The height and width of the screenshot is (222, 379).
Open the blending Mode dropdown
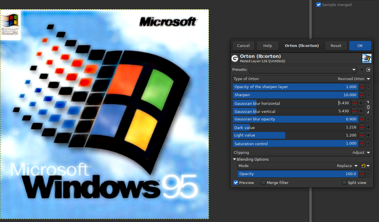point(298,166)
